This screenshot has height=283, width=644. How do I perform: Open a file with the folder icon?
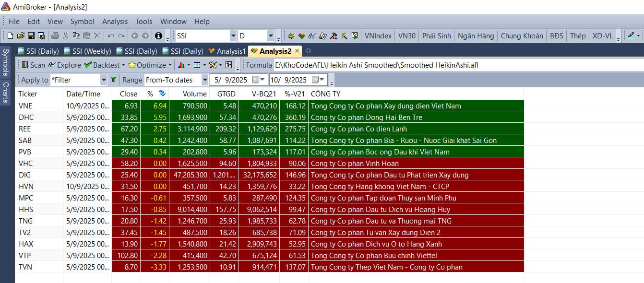21,35
